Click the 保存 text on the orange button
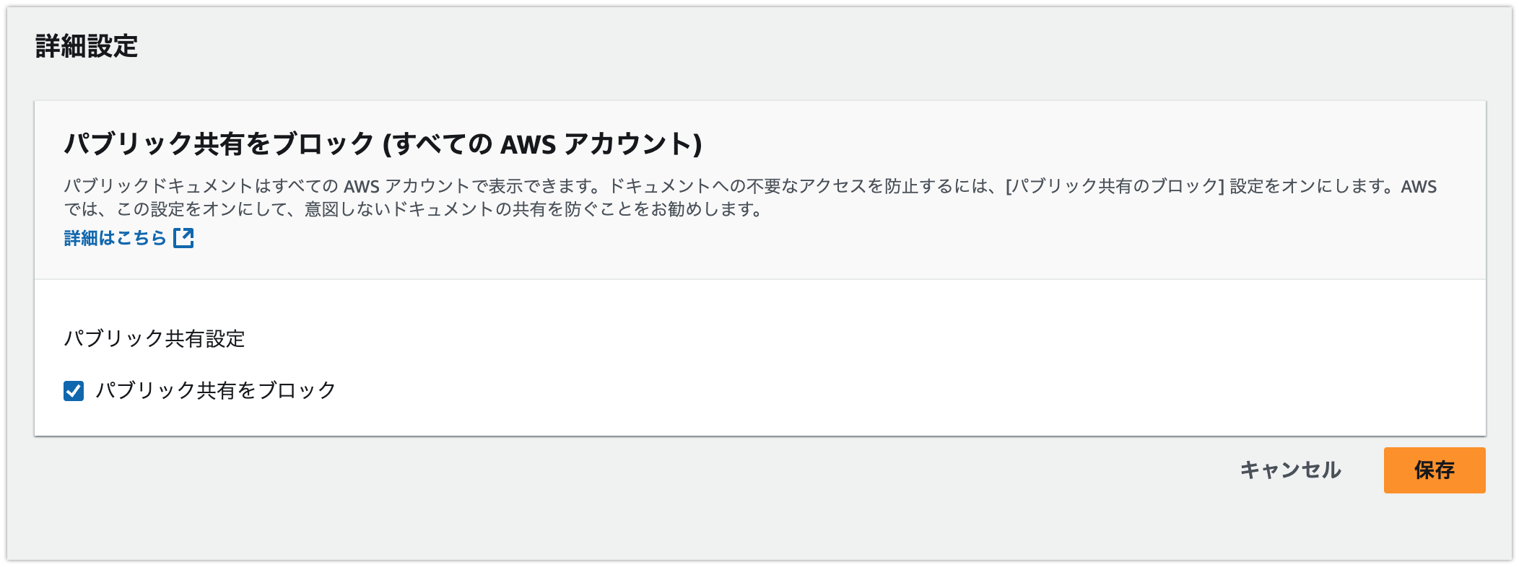This screenshot has width=1519, height=567. 1434,470
